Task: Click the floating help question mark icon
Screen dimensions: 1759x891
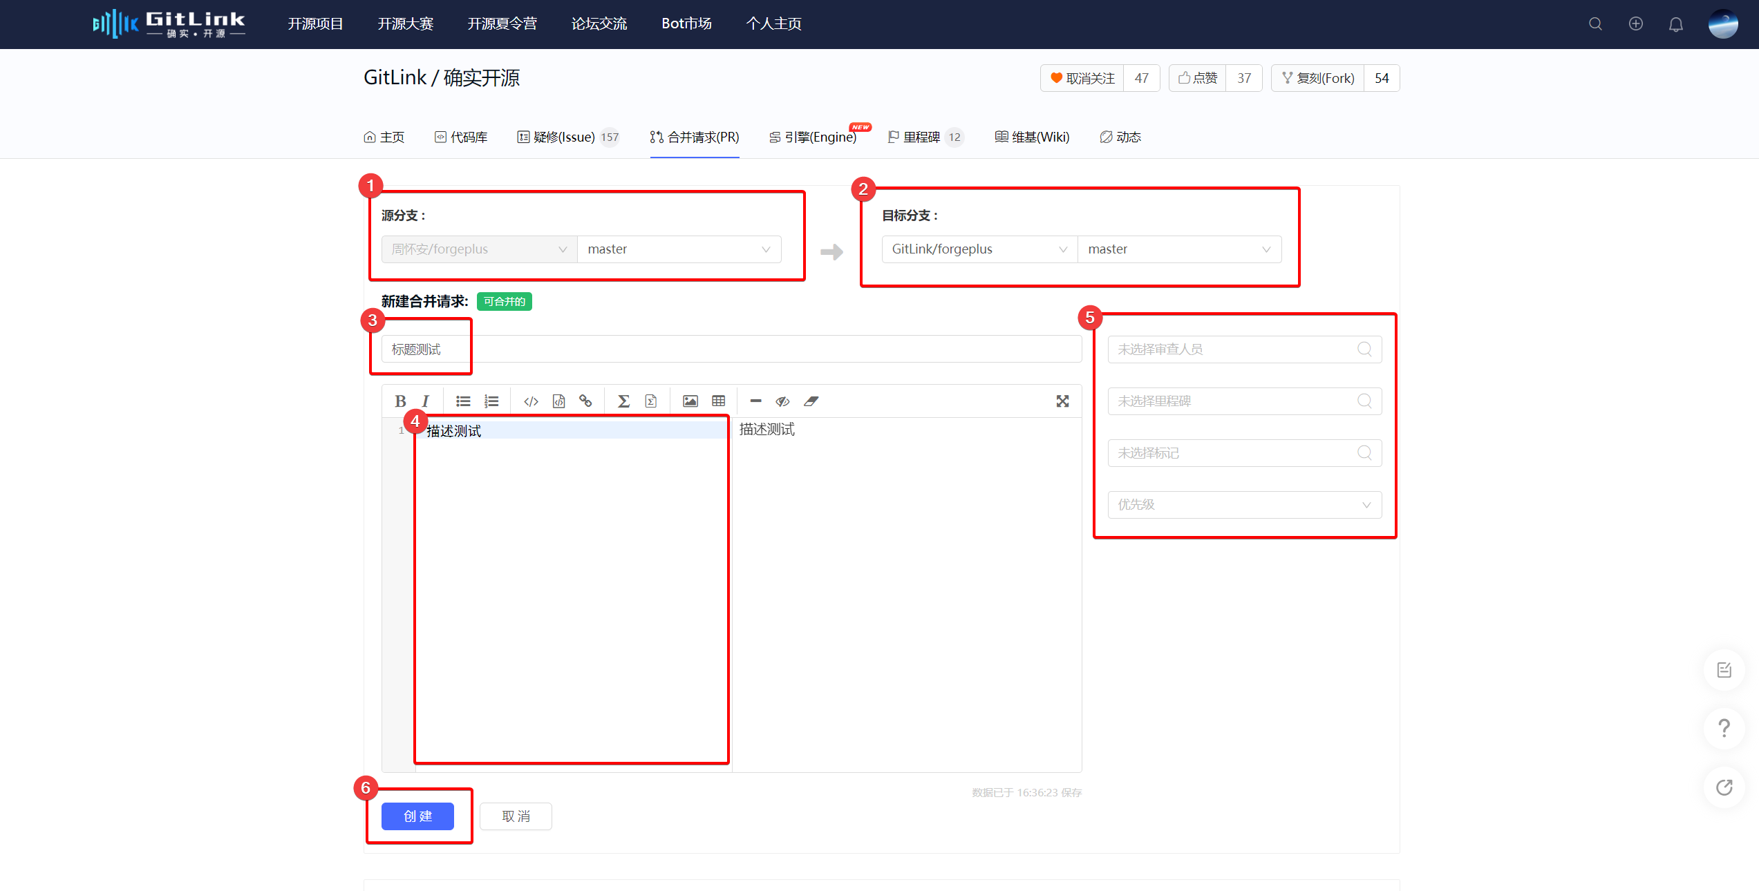Action: [x=1724, y=729]
